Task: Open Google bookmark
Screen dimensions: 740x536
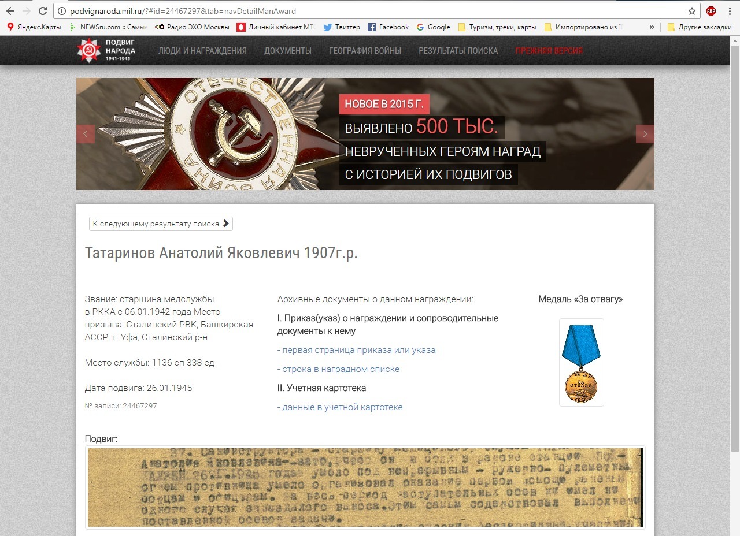Action: 433,27
